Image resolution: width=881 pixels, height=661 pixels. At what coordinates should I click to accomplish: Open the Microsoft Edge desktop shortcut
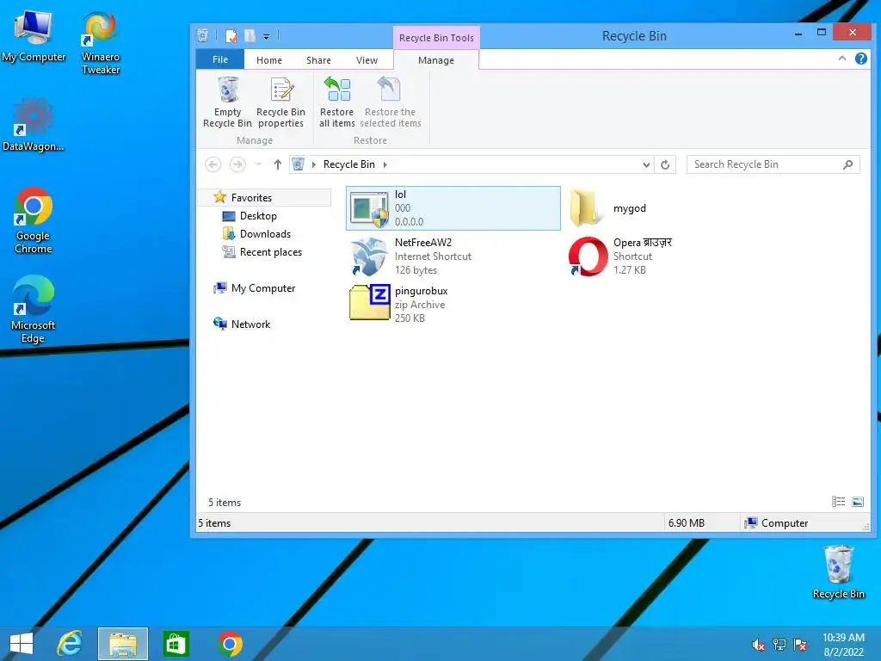click(34, 310)
